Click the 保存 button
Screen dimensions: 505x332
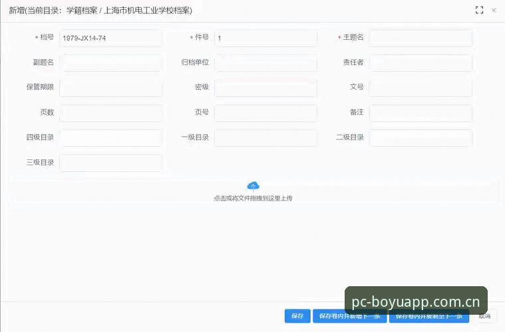[297, 316]
